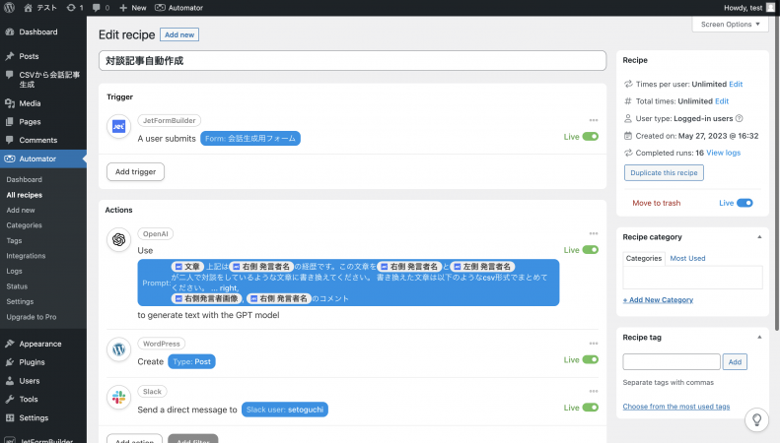780x443 pixels.
Task: Click the New plus icon in admin bar
Action: 132,8
